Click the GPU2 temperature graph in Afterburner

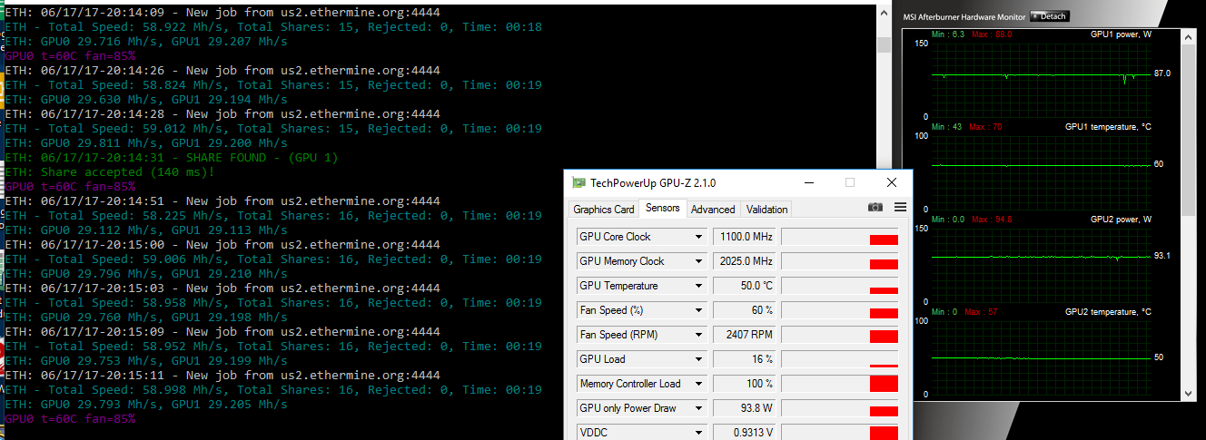point(1043,357)
